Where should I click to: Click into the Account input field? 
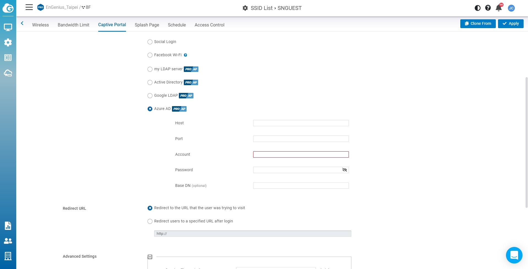301,154
